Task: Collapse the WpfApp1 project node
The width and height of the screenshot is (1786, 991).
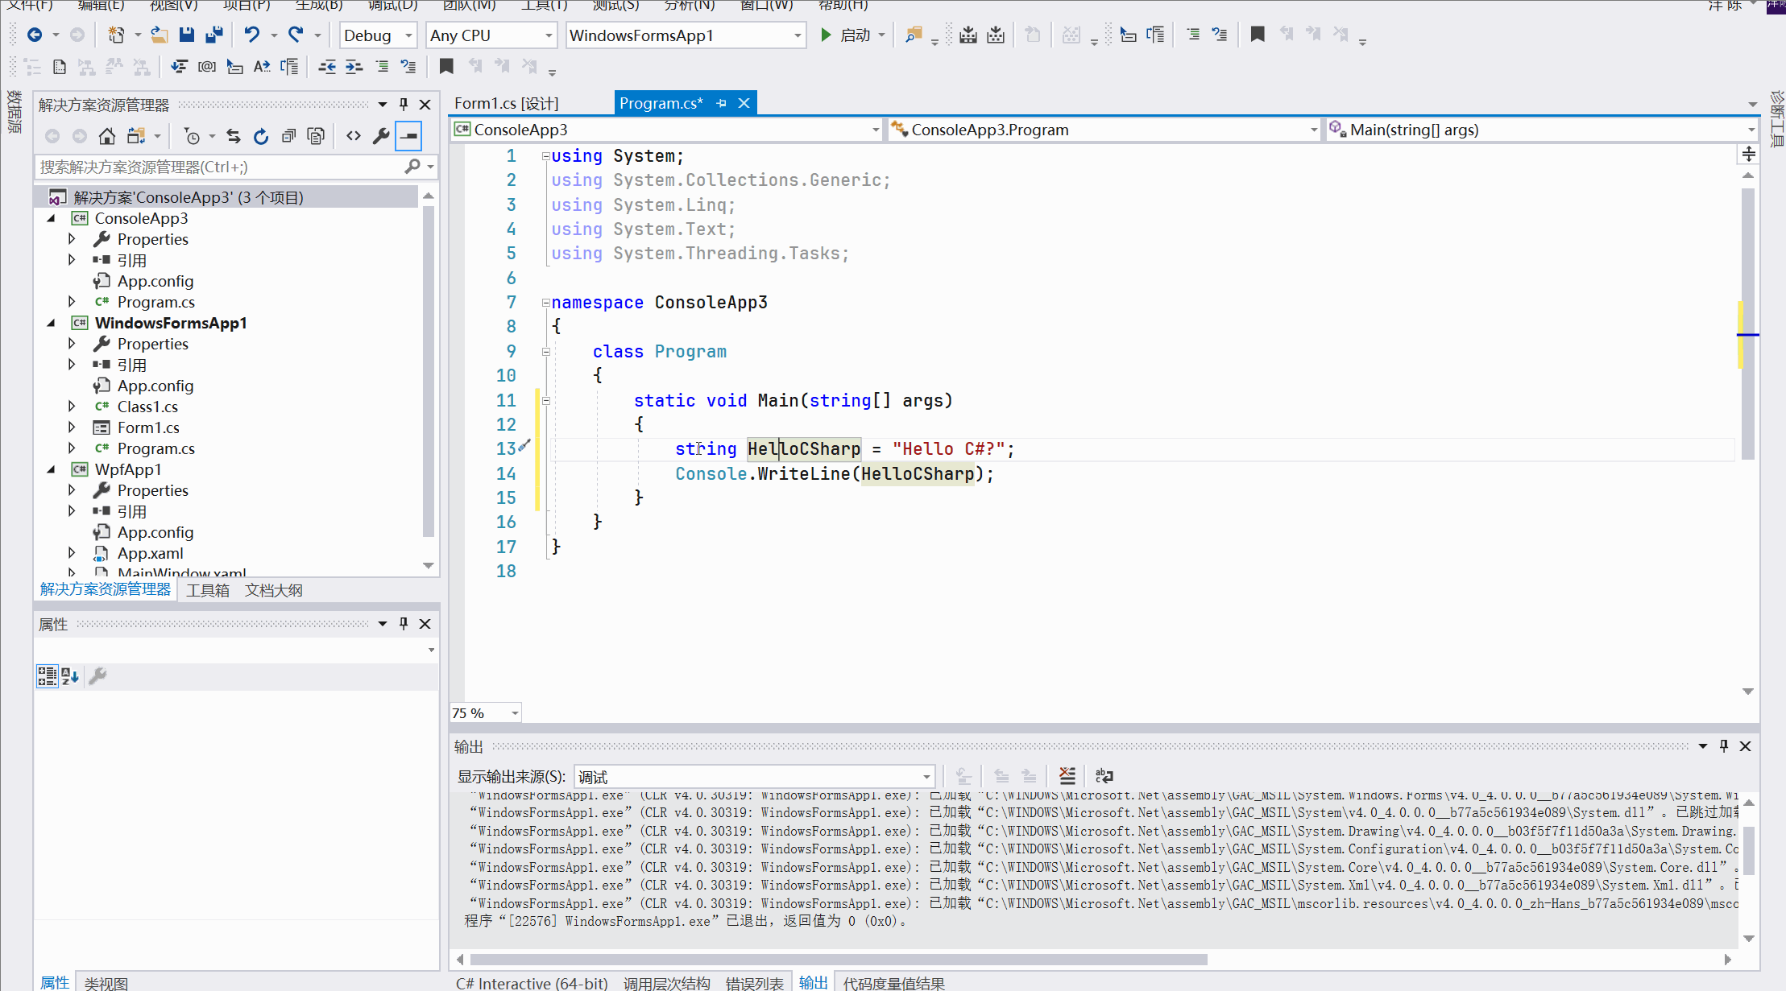Action: (x=52, y=469)
